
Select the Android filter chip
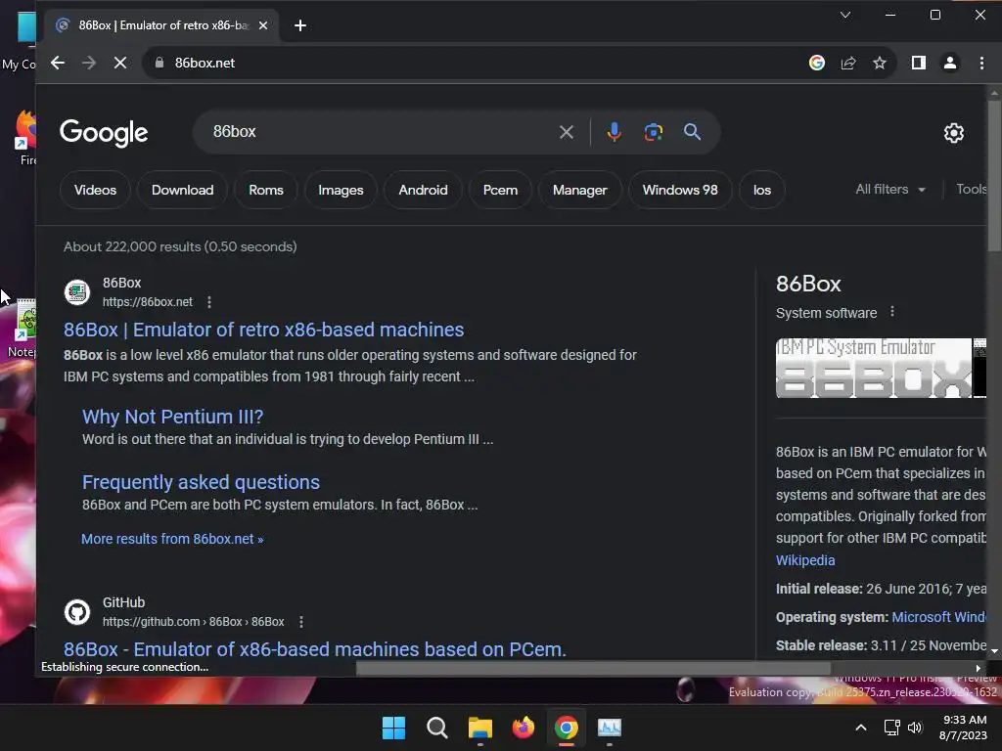pos(423,190)
